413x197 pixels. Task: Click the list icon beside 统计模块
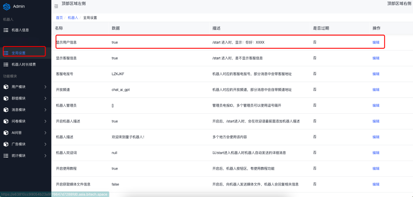click(x=6, y=156)
